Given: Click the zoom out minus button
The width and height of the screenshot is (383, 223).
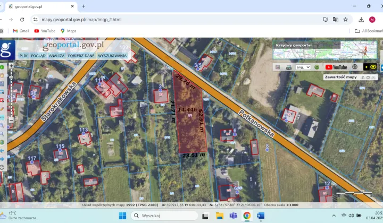Looking at the screenshot, I should coord(11,118).
